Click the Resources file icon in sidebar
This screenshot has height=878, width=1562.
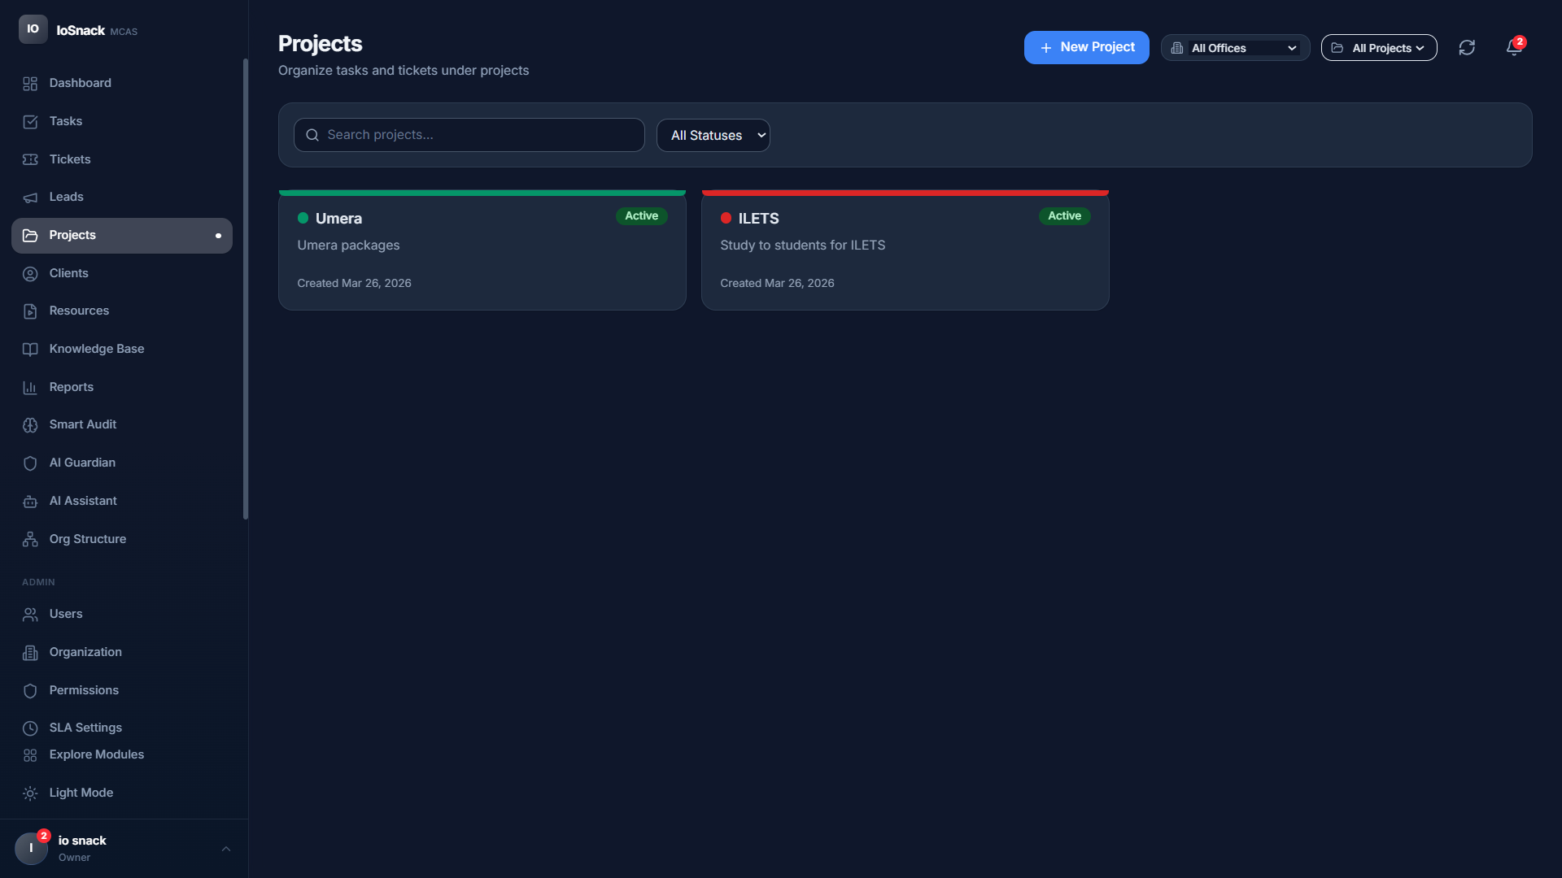pyautogui.click(x=30, y=311)
